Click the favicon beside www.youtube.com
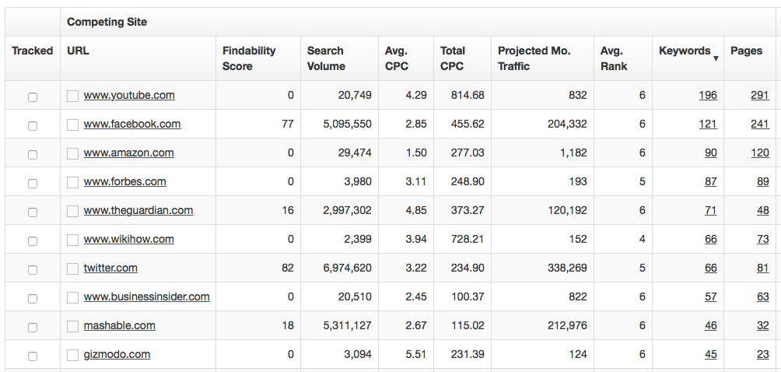This screenshot has width=781, height=372. 72,96
